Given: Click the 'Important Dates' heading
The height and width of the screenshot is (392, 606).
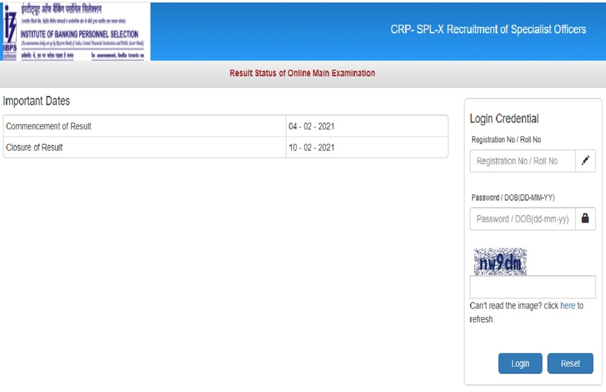Looking at the screenshot, I should [36, 101].
